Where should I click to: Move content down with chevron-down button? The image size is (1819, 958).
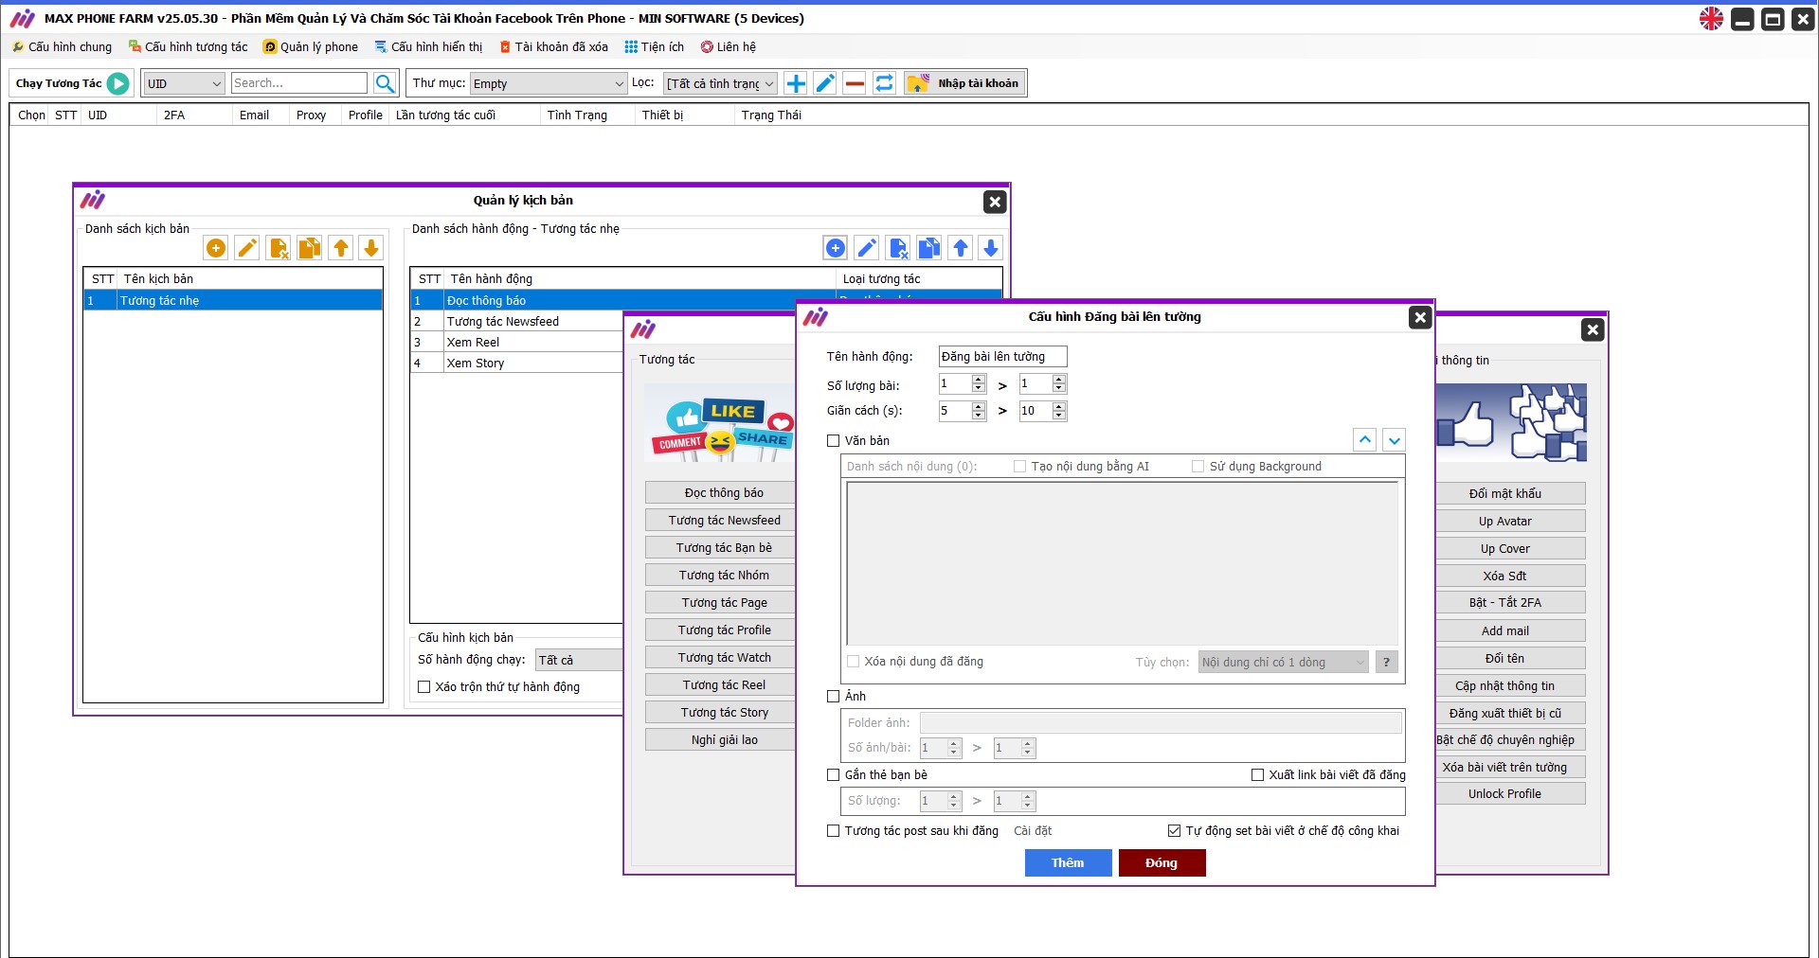tap(1394, 440)
